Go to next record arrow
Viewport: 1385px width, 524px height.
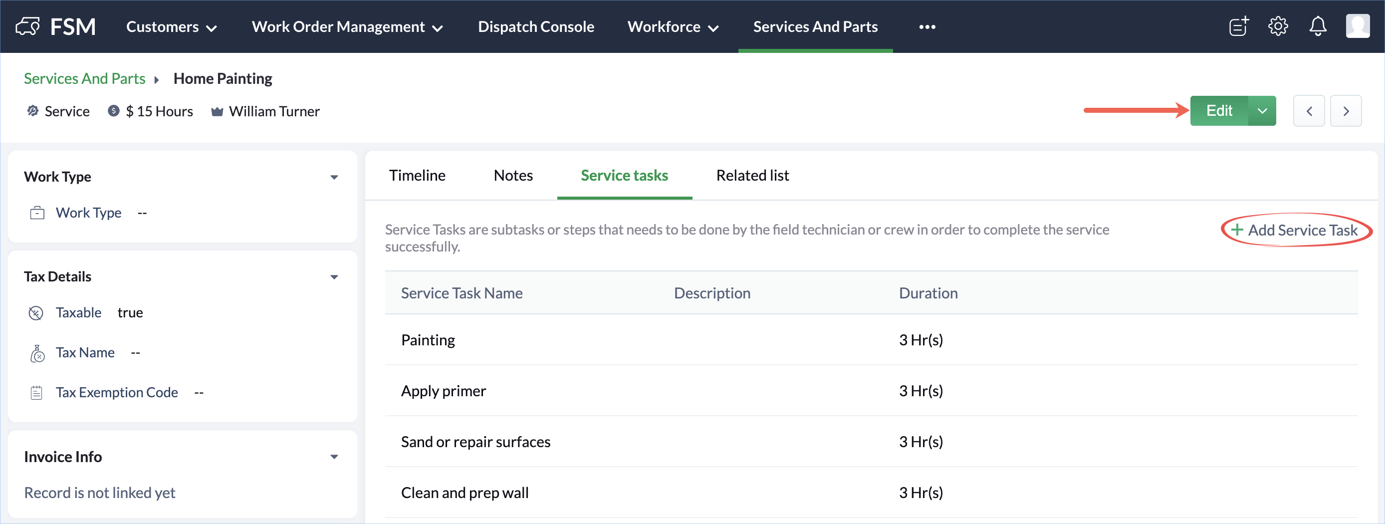click(1346, 111)
